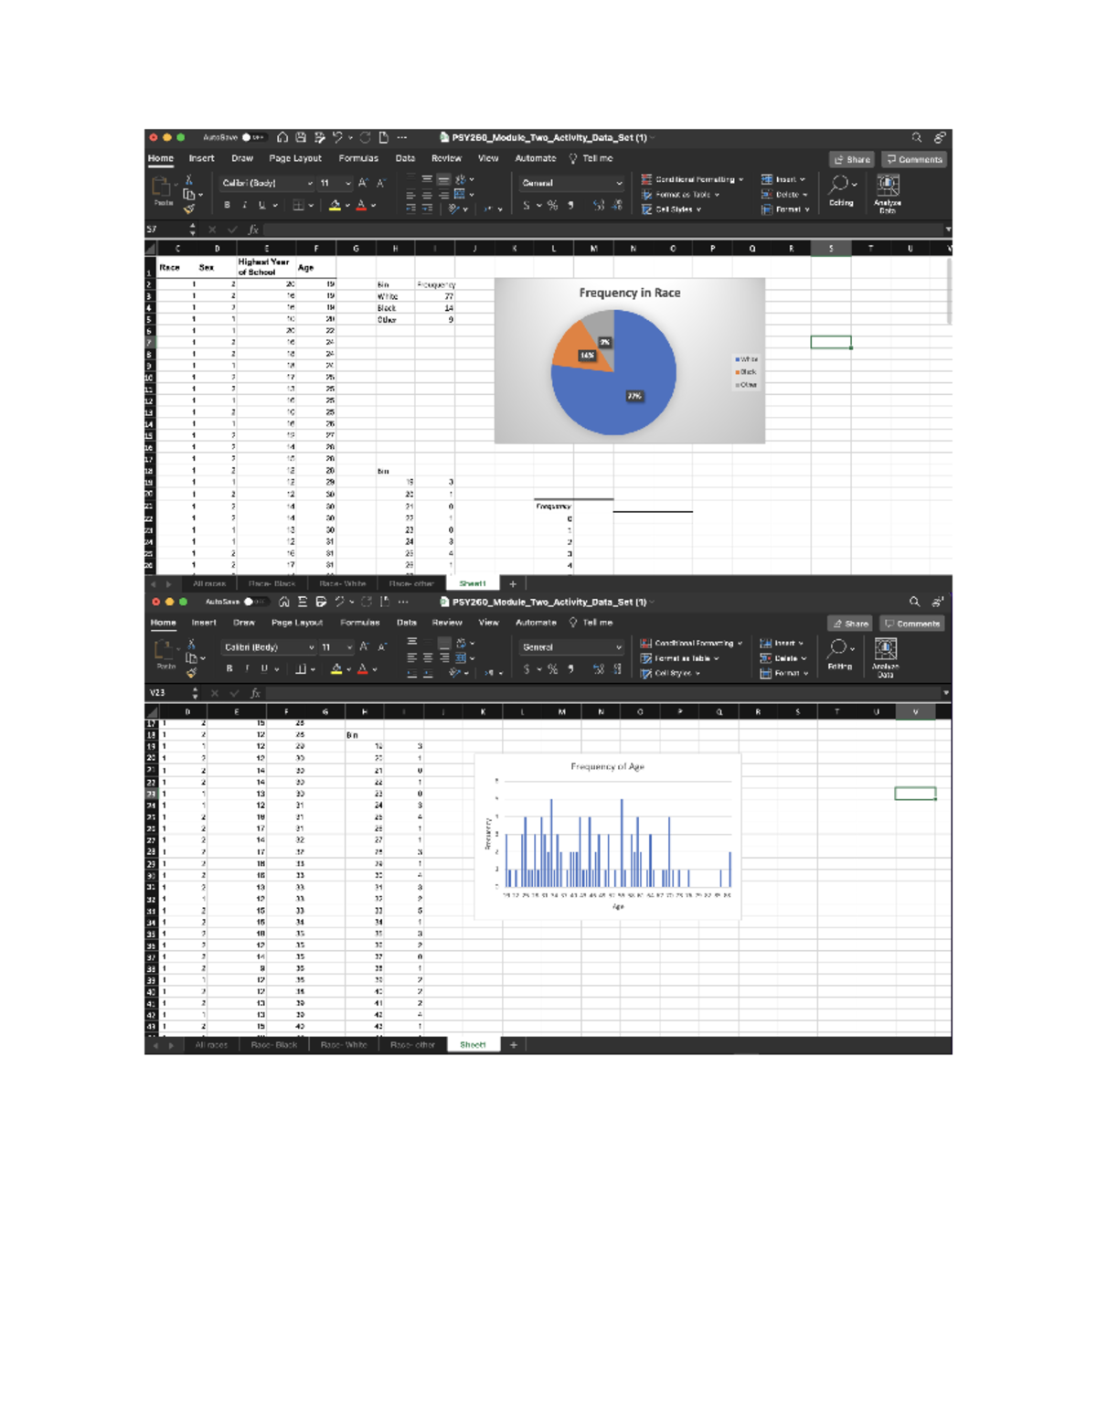Apply Conditional Formatting from the ribbon
Viewport: 1097px width, 1420px height.
(x=695, y=179)
